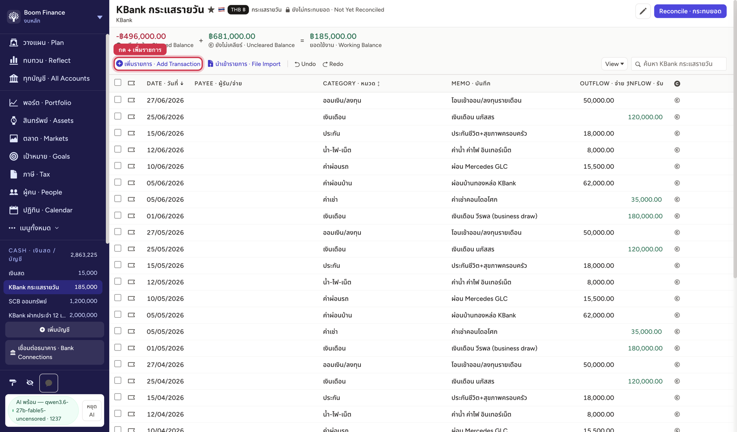Click cleared status icon for 25/06/2026 row

tap(677, 117)
